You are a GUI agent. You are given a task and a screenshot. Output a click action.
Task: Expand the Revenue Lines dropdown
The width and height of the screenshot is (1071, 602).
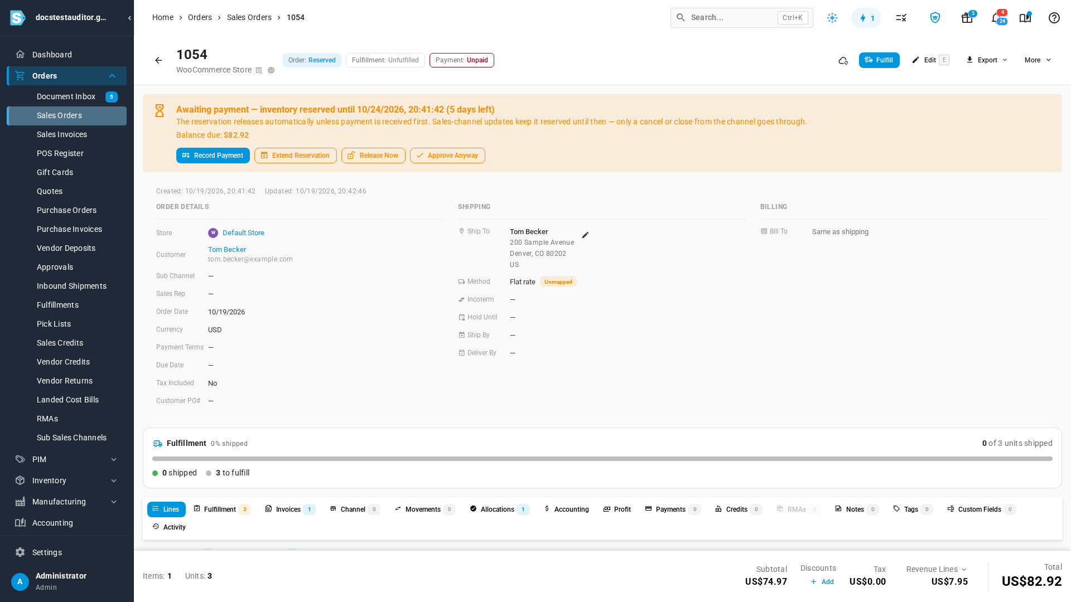pyautogui.click(x=937, y=569)
